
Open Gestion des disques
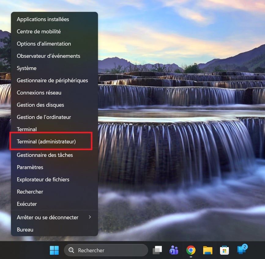pyautogui.click(x=40, y=105)
